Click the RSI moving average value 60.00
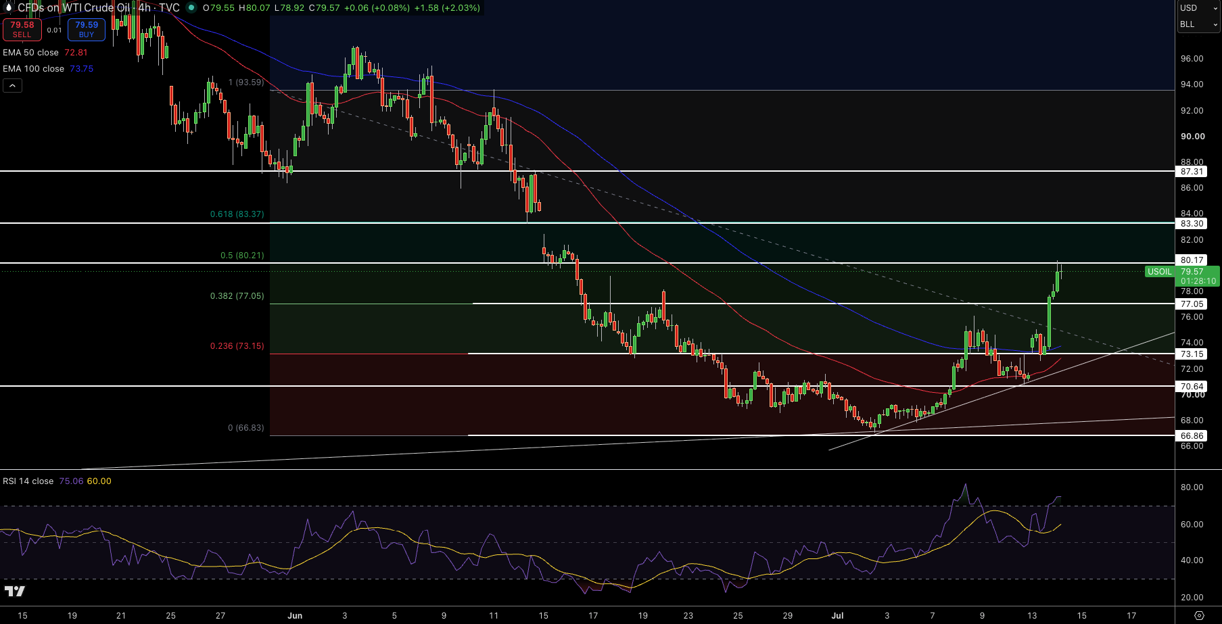This screenshot has height=624, width=1222. pyautogui.click(x=99, y=481)
